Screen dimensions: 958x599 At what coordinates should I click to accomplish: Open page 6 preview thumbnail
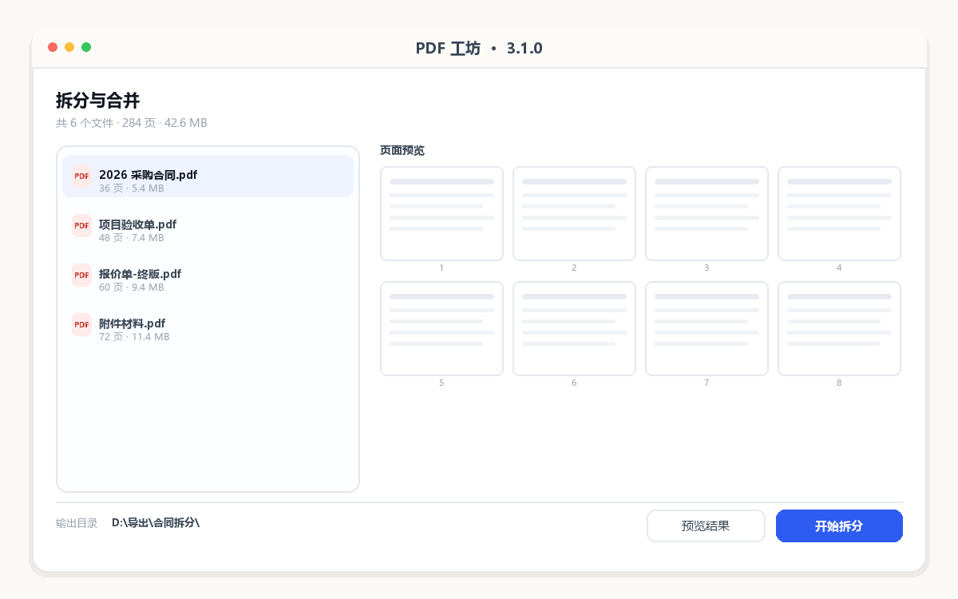click(x=574, y=328)
